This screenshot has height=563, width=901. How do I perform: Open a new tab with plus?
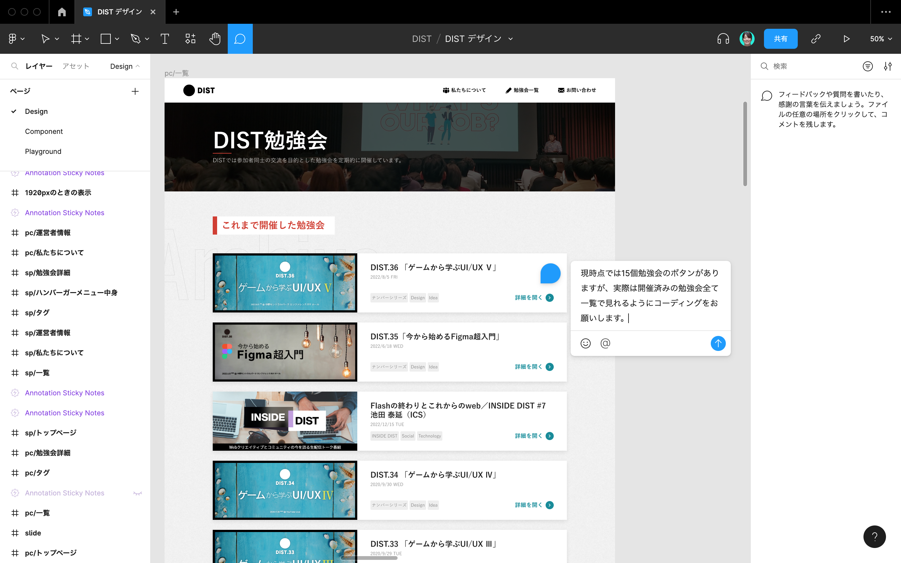[176, 12]
